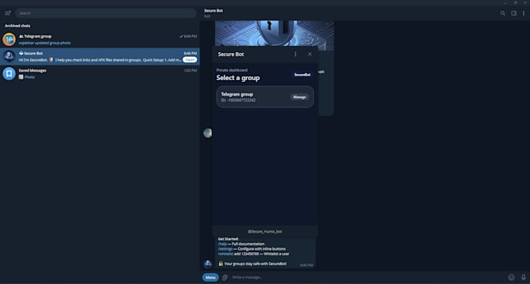Click the 'Private dashboard' label
Screen dimensions: 530x284
pos(232,70)
